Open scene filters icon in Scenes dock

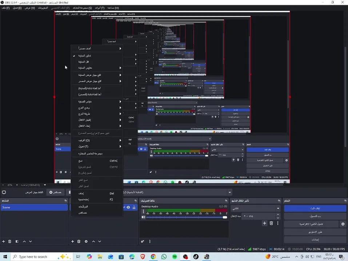pyautogui.click(x=17, y=241)
